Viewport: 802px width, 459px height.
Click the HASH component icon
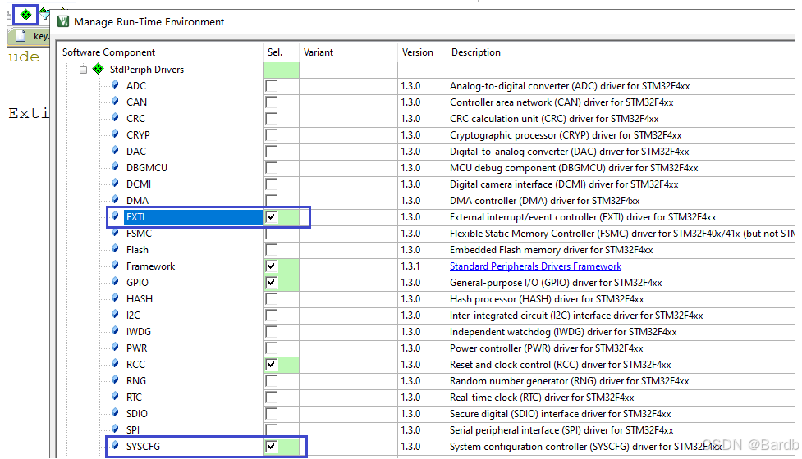coord(115,298)
